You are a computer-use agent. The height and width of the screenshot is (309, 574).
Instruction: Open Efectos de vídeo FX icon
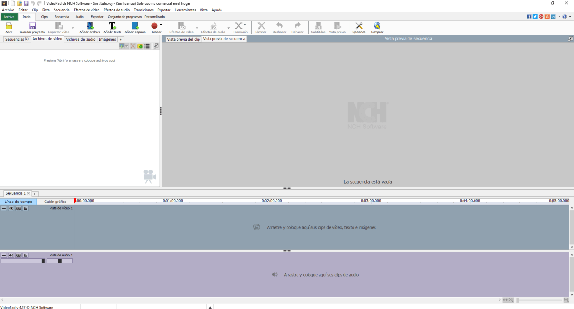(182, 26)
